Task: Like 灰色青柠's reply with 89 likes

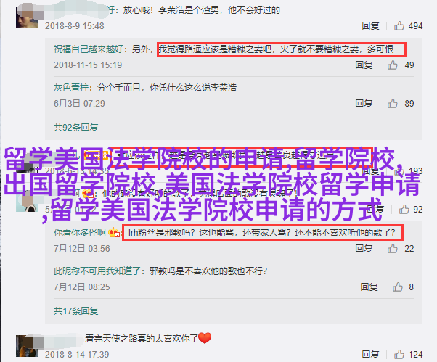Action: pyautogui.click(x=392, y=103)
